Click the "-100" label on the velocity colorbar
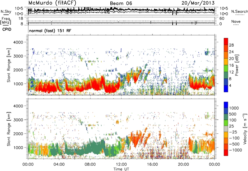248x171 pixels. (234, 138)
